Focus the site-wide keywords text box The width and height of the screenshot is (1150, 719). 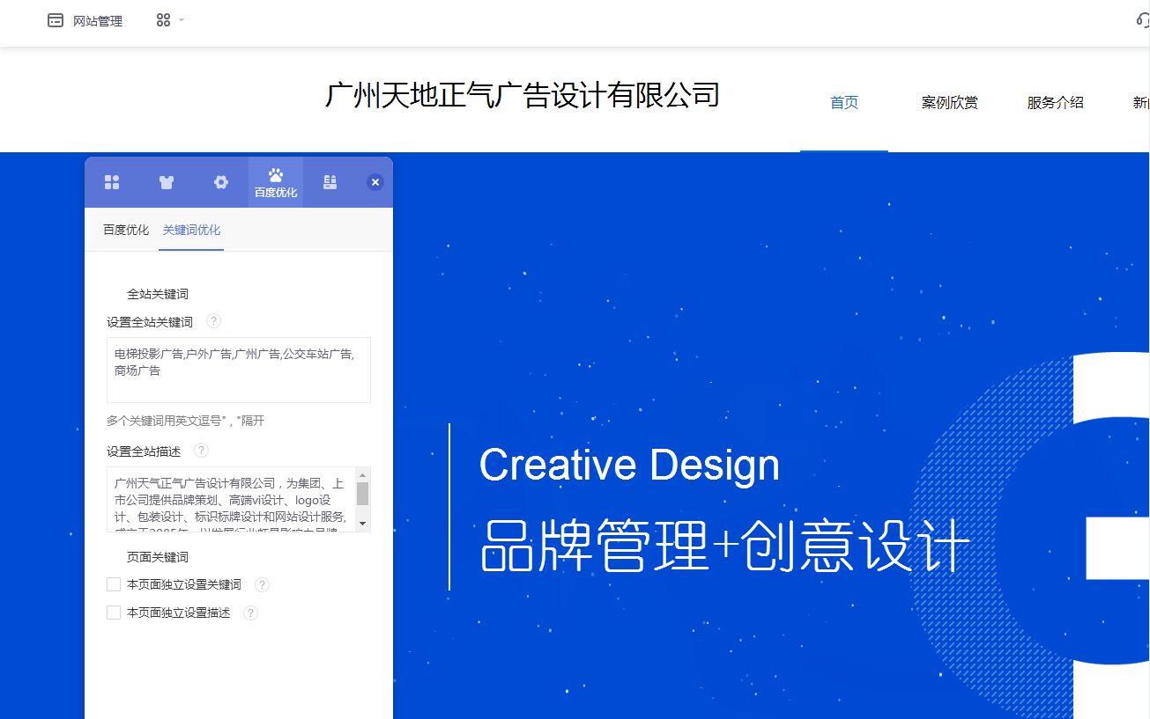[x=239, y=370]
